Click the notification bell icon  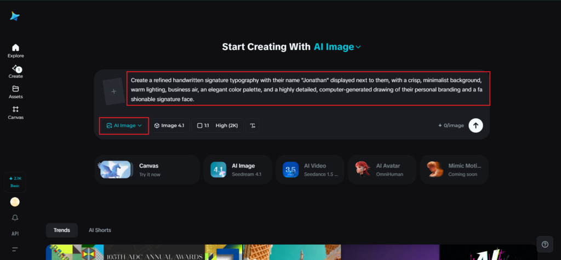[15, 218]
